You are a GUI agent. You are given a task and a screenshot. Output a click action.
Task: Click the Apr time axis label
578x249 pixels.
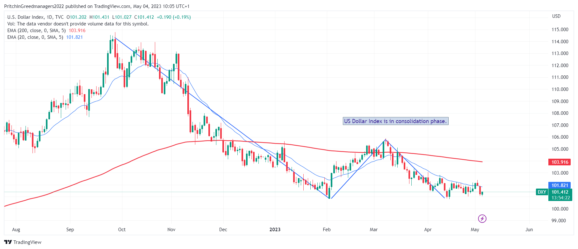tap(428, 230)
